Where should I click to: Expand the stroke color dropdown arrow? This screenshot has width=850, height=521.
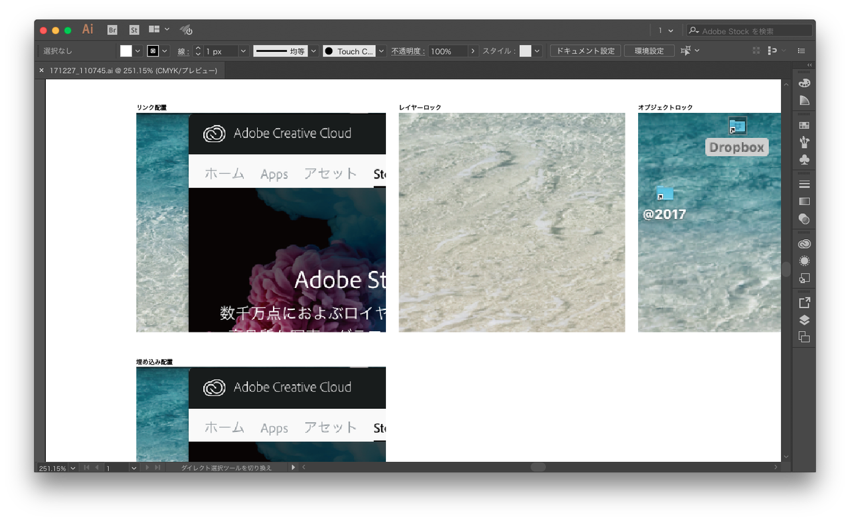click(165, 51)
